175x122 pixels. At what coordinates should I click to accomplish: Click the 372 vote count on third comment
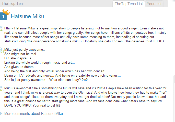coord(2,90)
